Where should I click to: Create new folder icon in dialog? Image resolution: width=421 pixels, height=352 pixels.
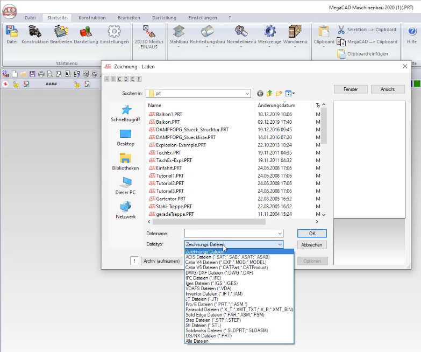[x=279, y=93]
